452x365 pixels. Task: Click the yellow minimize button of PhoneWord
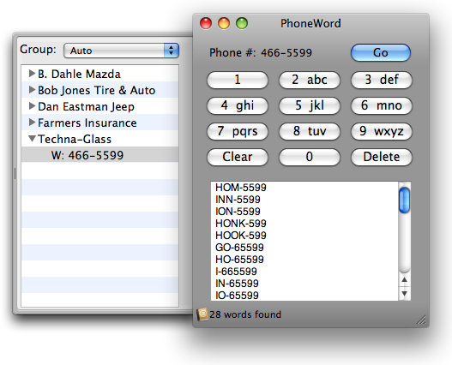224,23
